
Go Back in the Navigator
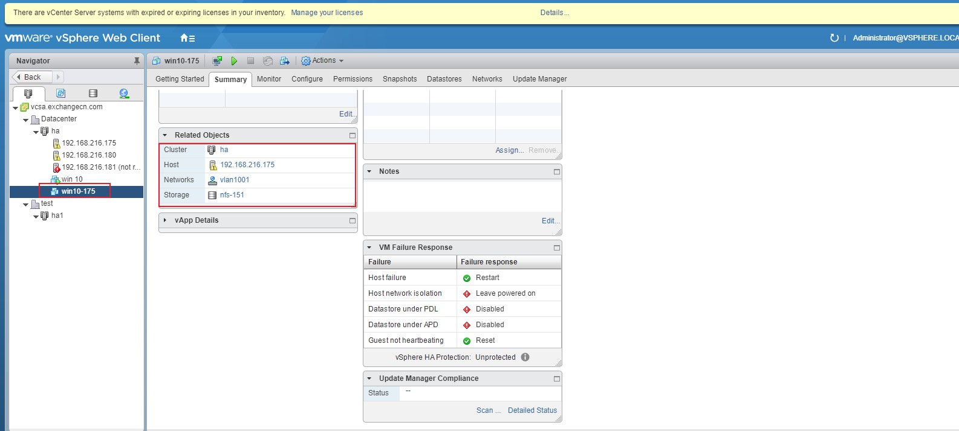point(33,77)
